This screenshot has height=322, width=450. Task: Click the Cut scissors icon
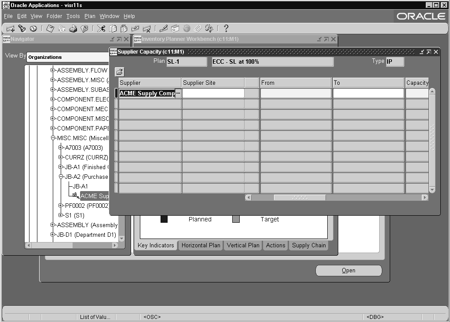pos(101,29)
